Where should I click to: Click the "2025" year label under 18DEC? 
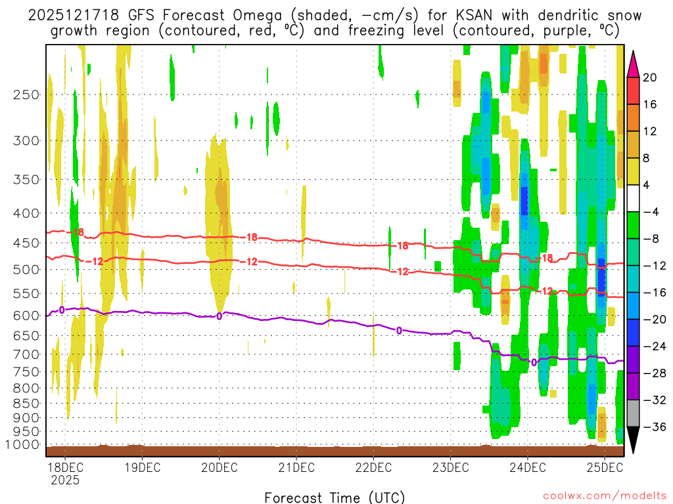(65, 480)
